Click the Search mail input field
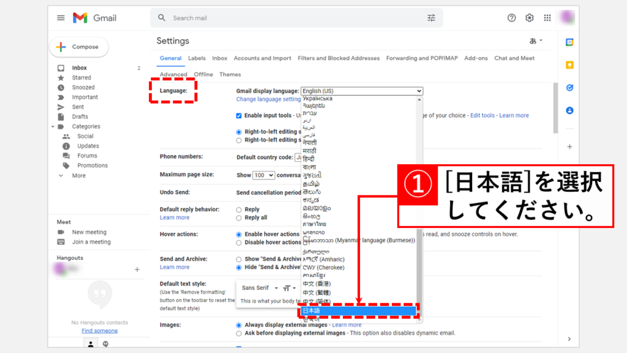This screenshot has height=353, width=627. coord(294,18)
